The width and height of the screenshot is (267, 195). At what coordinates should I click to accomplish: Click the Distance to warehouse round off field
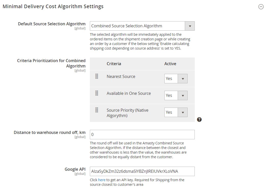[142, 134]
